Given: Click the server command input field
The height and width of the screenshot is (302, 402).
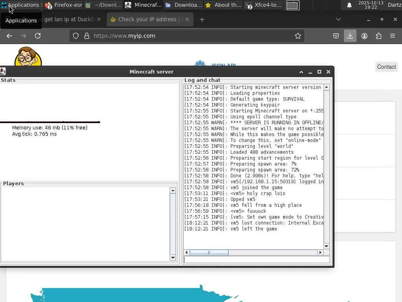Looking at the screenshot, I should point(257,260).
